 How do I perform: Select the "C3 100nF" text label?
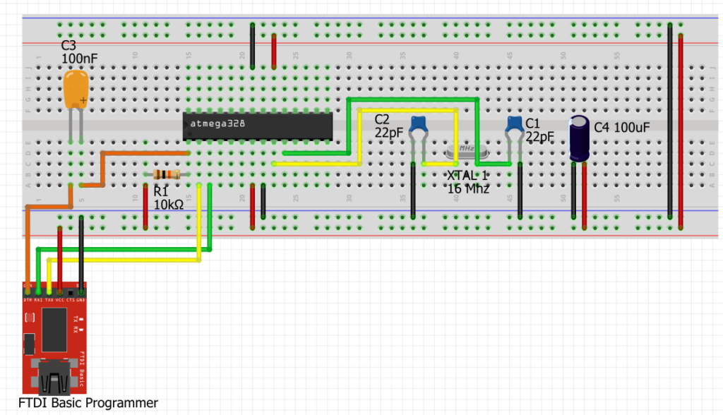coord(79,52)
